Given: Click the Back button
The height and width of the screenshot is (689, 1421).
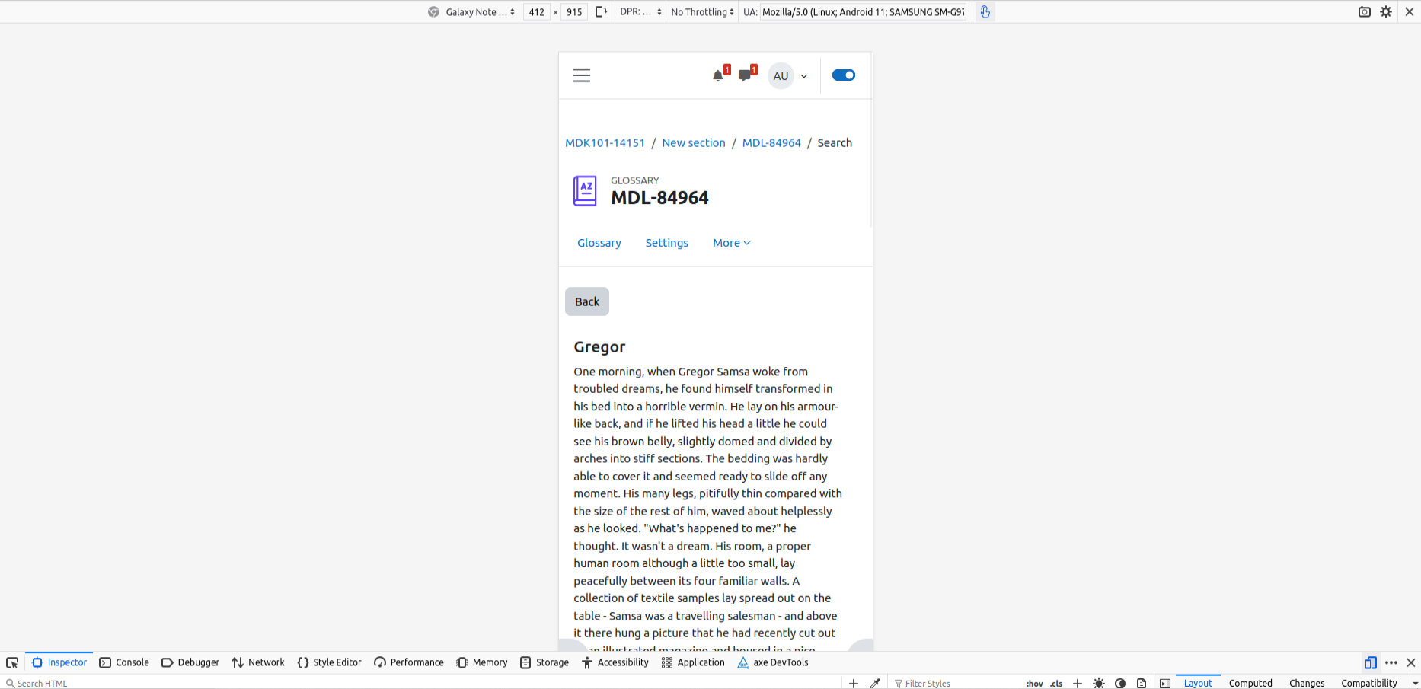Looking at the screenshot, I should (587, 301).
